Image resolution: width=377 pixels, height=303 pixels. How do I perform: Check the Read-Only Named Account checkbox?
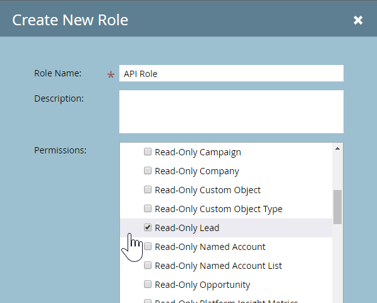pos(148,246)
